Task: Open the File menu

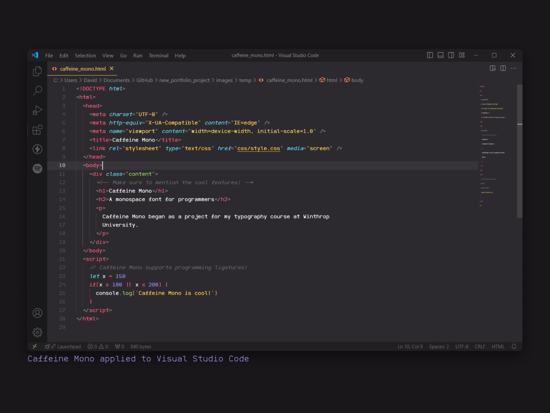Action: pyautogui.click(x=49, y=55)
